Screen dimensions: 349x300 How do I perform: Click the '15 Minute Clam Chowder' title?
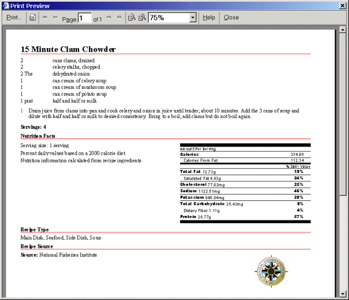[x=68, y=49]
